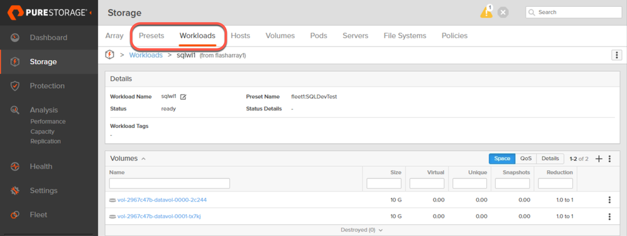
Task: Open the File Systems tab
Action: (x=405, y=36)
